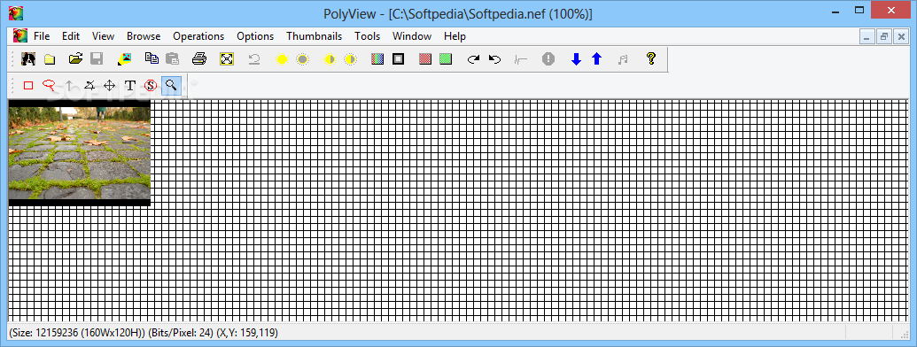Select the four-arrow move tool
The height and width of the screenshot is (347, 917).
109,86
